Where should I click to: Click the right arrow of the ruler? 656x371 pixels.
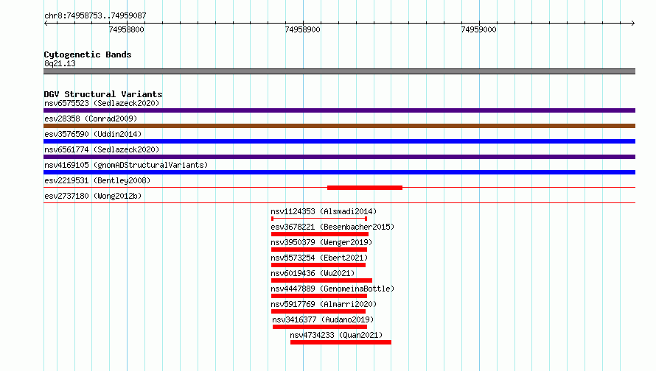tap(632, 24)
